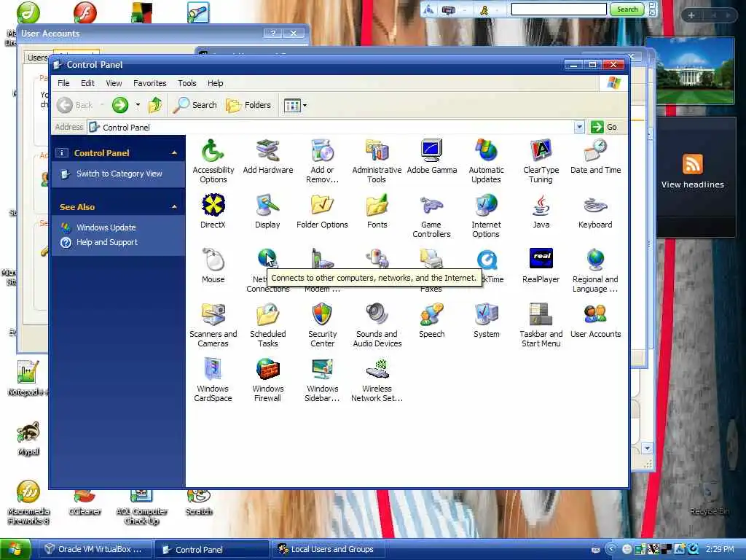
Task: Click the Search toolbar button
Action: point(195,105)
